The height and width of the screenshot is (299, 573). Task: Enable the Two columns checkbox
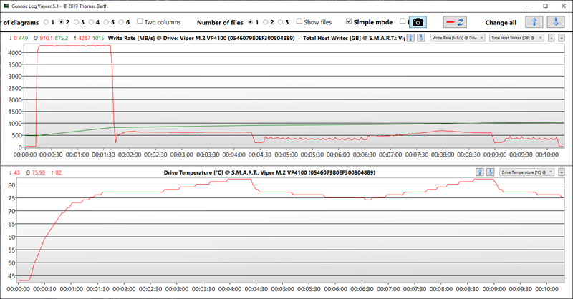[x=140, y=22]
